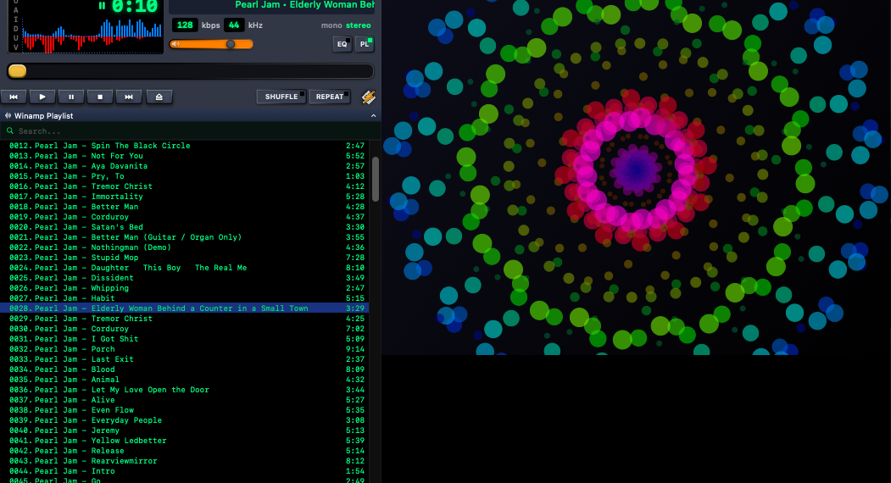Click the speaker icon on the volume bar
This screenshot has height=483, width=891.
coord(175,44)
